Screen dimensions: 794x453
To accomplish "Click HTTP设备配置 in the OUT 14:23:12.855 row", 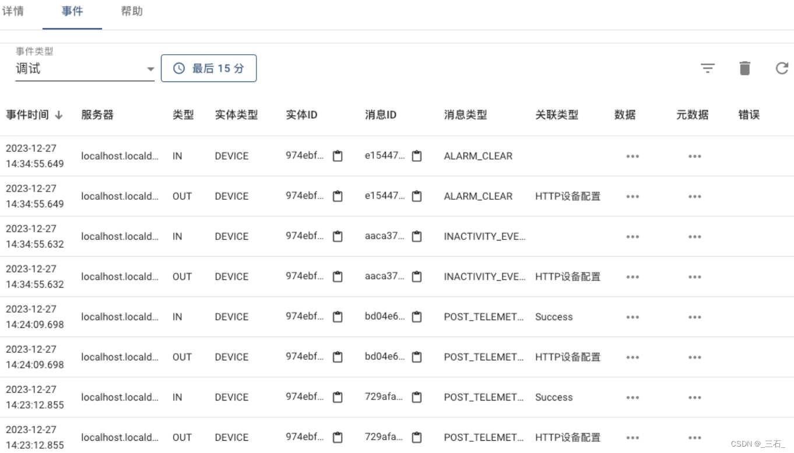I will (568, 437).
